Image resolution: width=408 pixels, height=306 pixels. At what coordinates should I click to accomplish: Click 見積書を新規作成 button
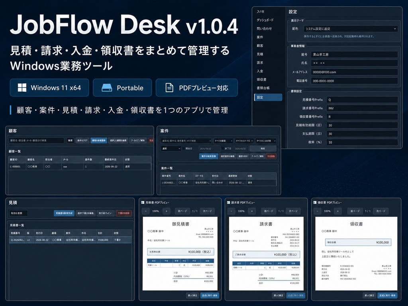pos(64,213)
